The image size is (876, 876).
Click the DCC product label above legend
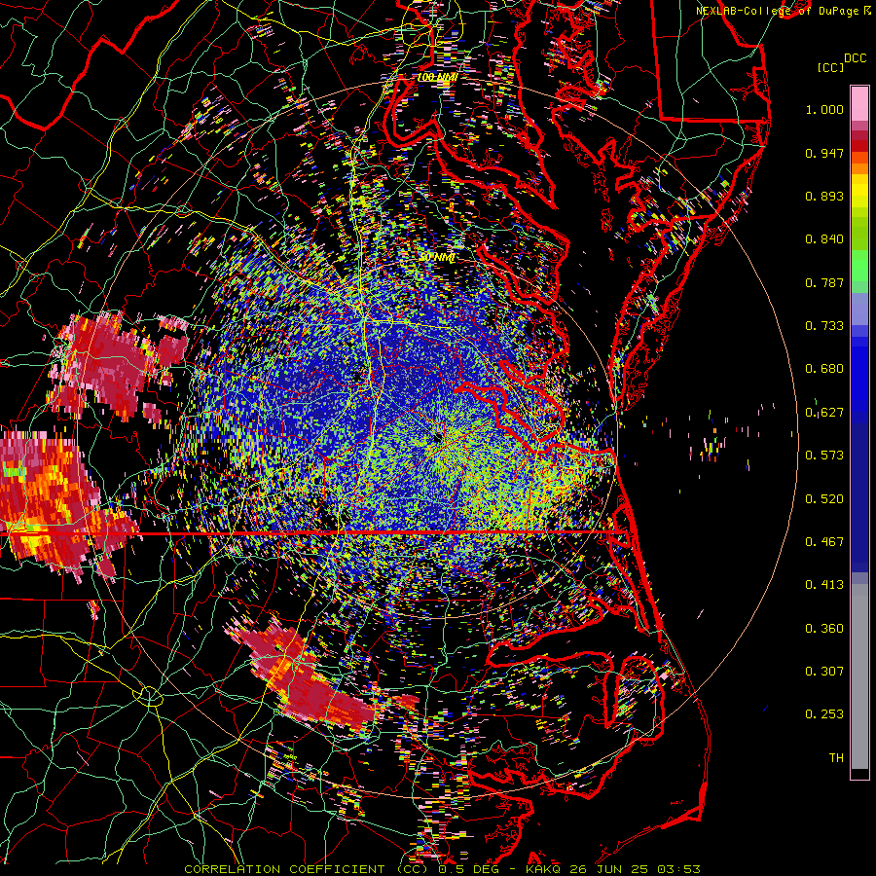coord(855,58)
